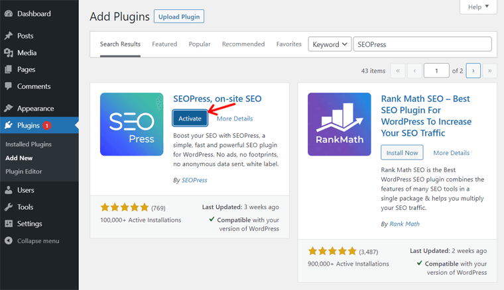
Task: Activate the SEOPress plugin
Action: click(x=190, y=119)
